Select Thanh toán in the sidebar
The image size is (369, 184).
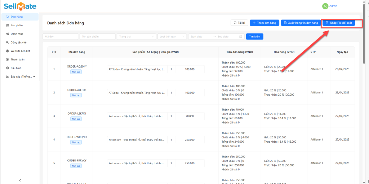click(x=17, y=59)
